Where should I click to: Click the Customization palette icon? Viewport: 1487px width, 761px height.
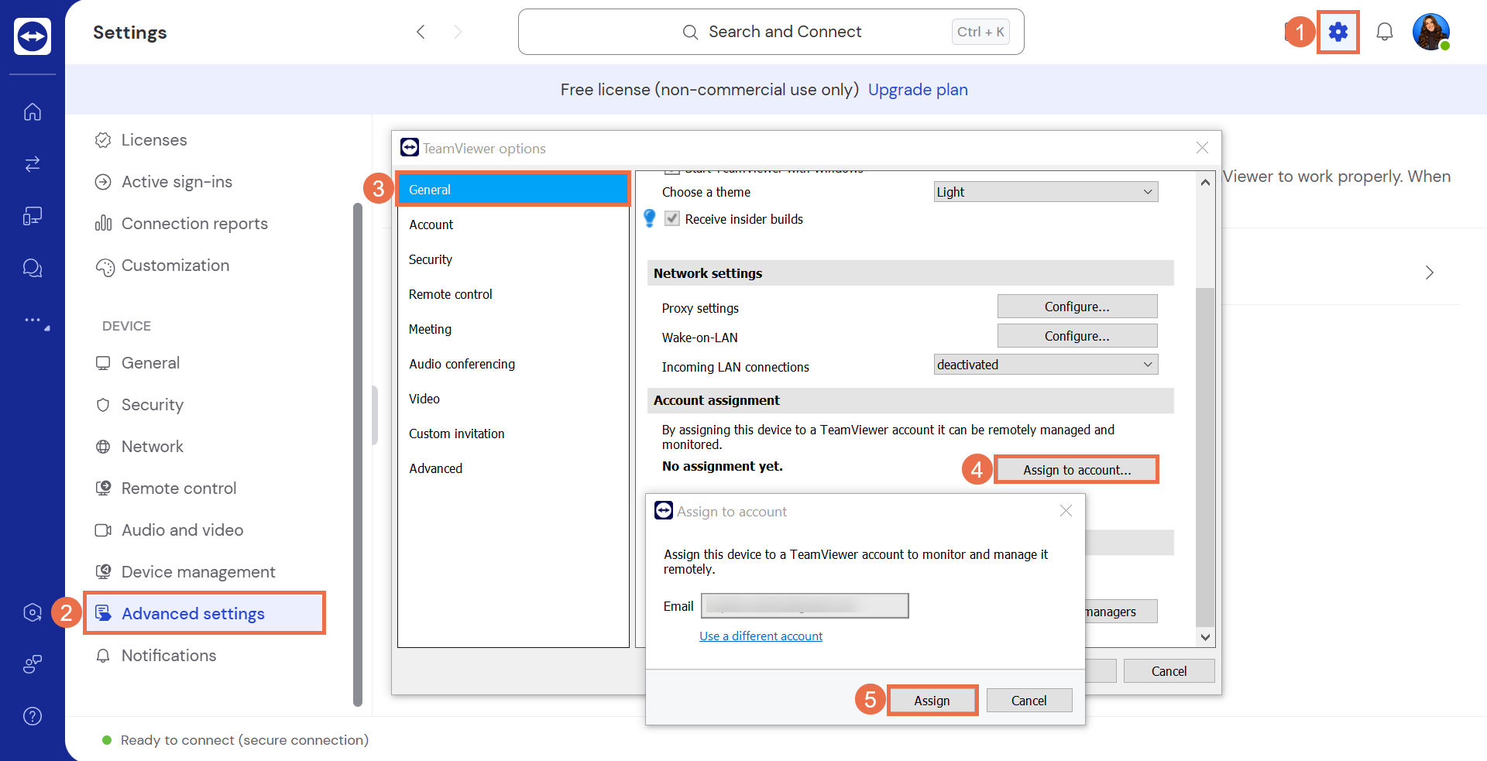(x=105, y=267)
